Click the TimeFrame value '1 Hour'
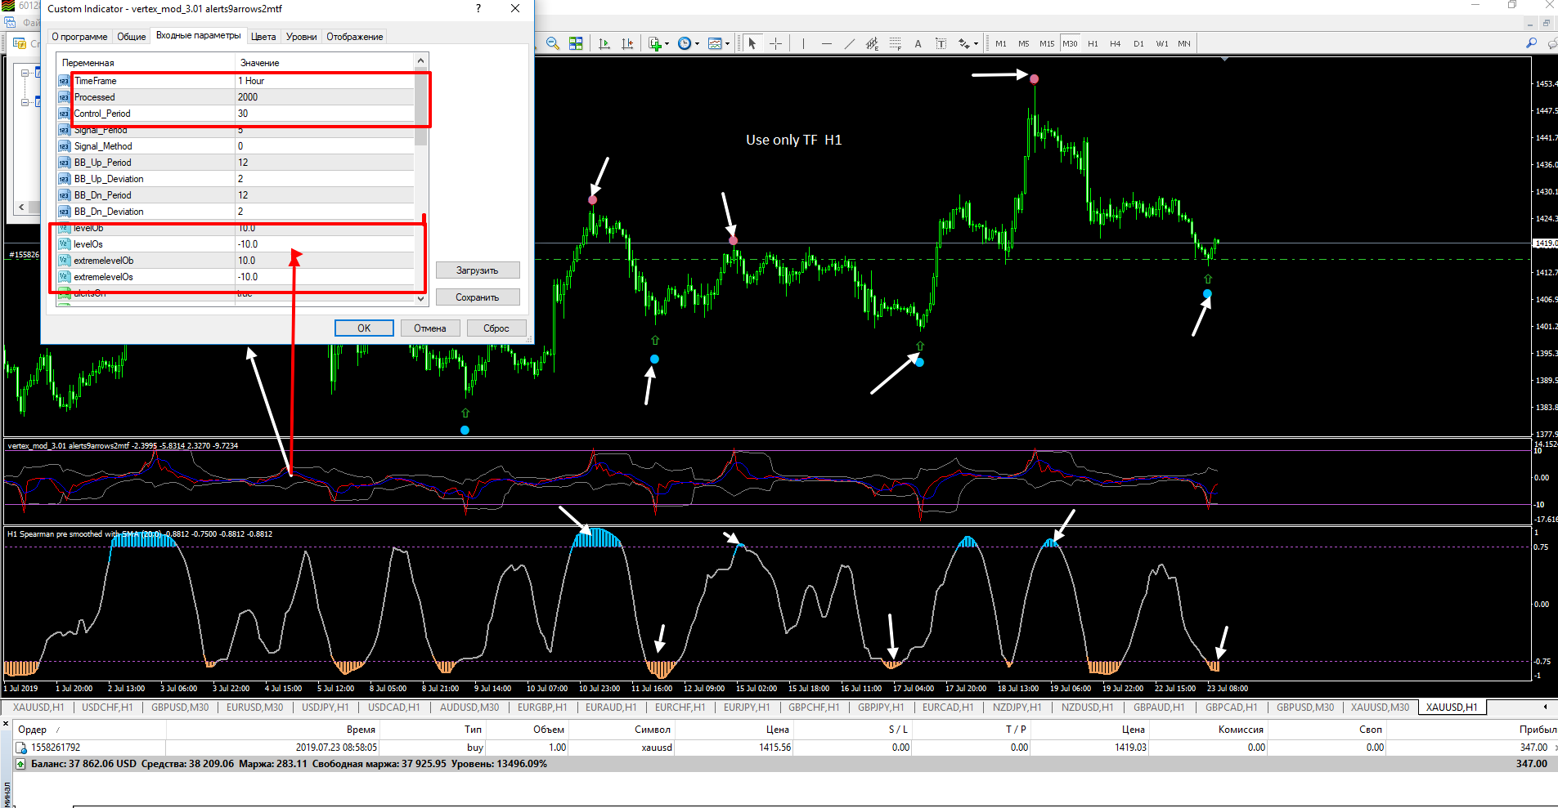The height and width of the screenshot is (808, 1558). 251,81
